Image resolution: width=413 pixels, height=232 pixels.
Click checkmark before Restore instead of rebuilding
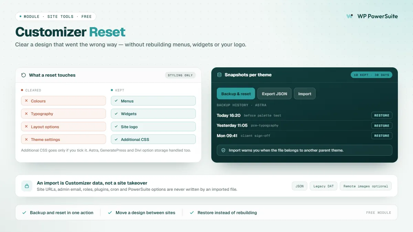(x=192, y=213)
